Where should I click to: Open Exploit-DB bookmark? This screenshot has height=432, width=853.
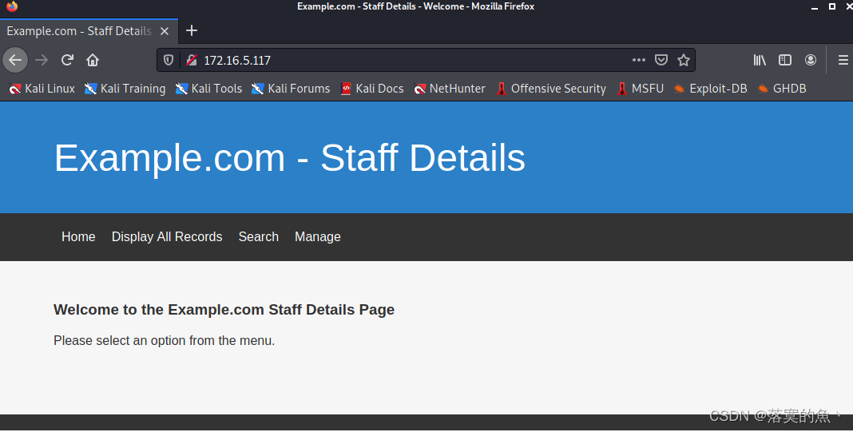click(711, 89)
